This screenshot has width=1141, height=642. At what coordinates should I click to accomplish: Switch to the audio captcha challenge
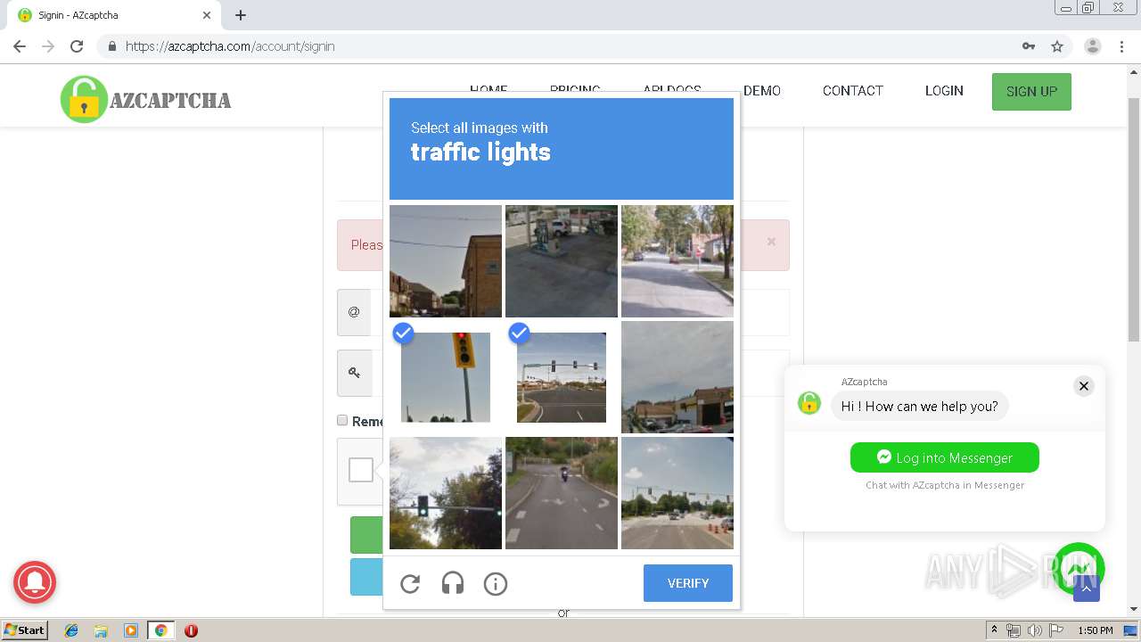pos(453,583)
